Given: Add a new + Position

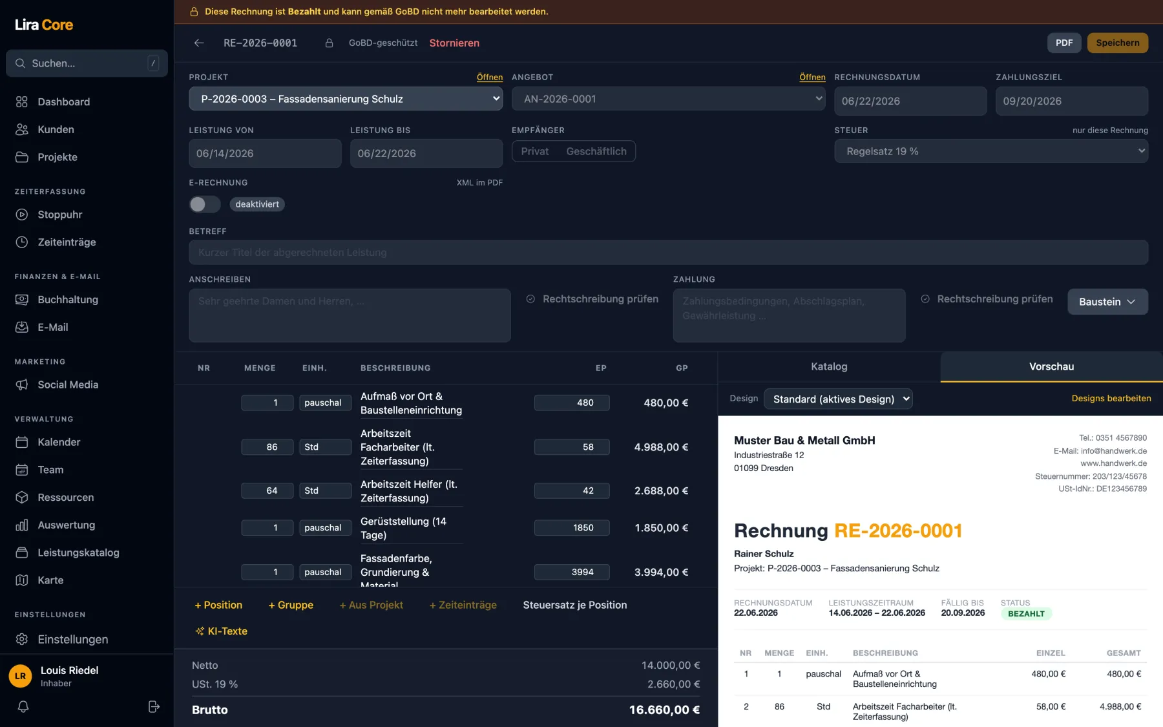Looking at the screenshot, I should [x=218, y=606].
